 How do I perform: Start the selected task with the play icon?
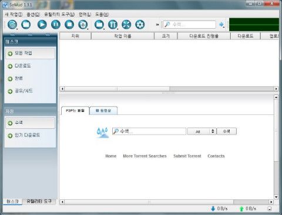click(42, 25)
